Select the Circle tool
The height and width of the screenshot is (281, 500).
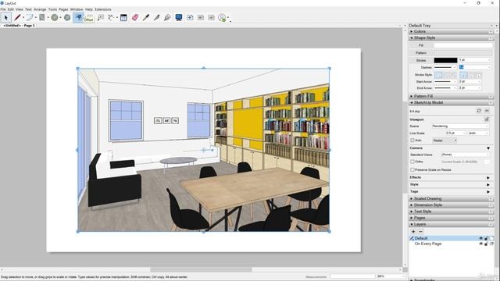55,17
